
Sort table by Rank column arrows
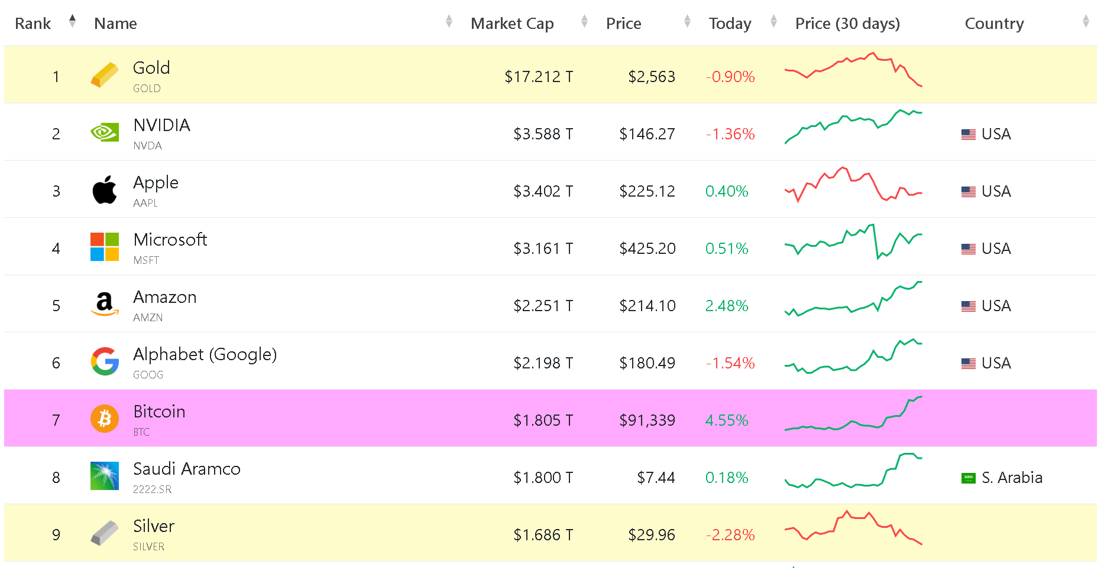[72, 21]
